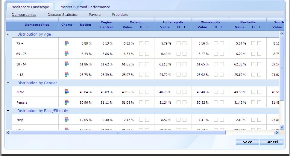Viewport: 290px width, 156px height.
Task: Open the Disease Statistics sub-tab
Action: (x=63, y=15)
